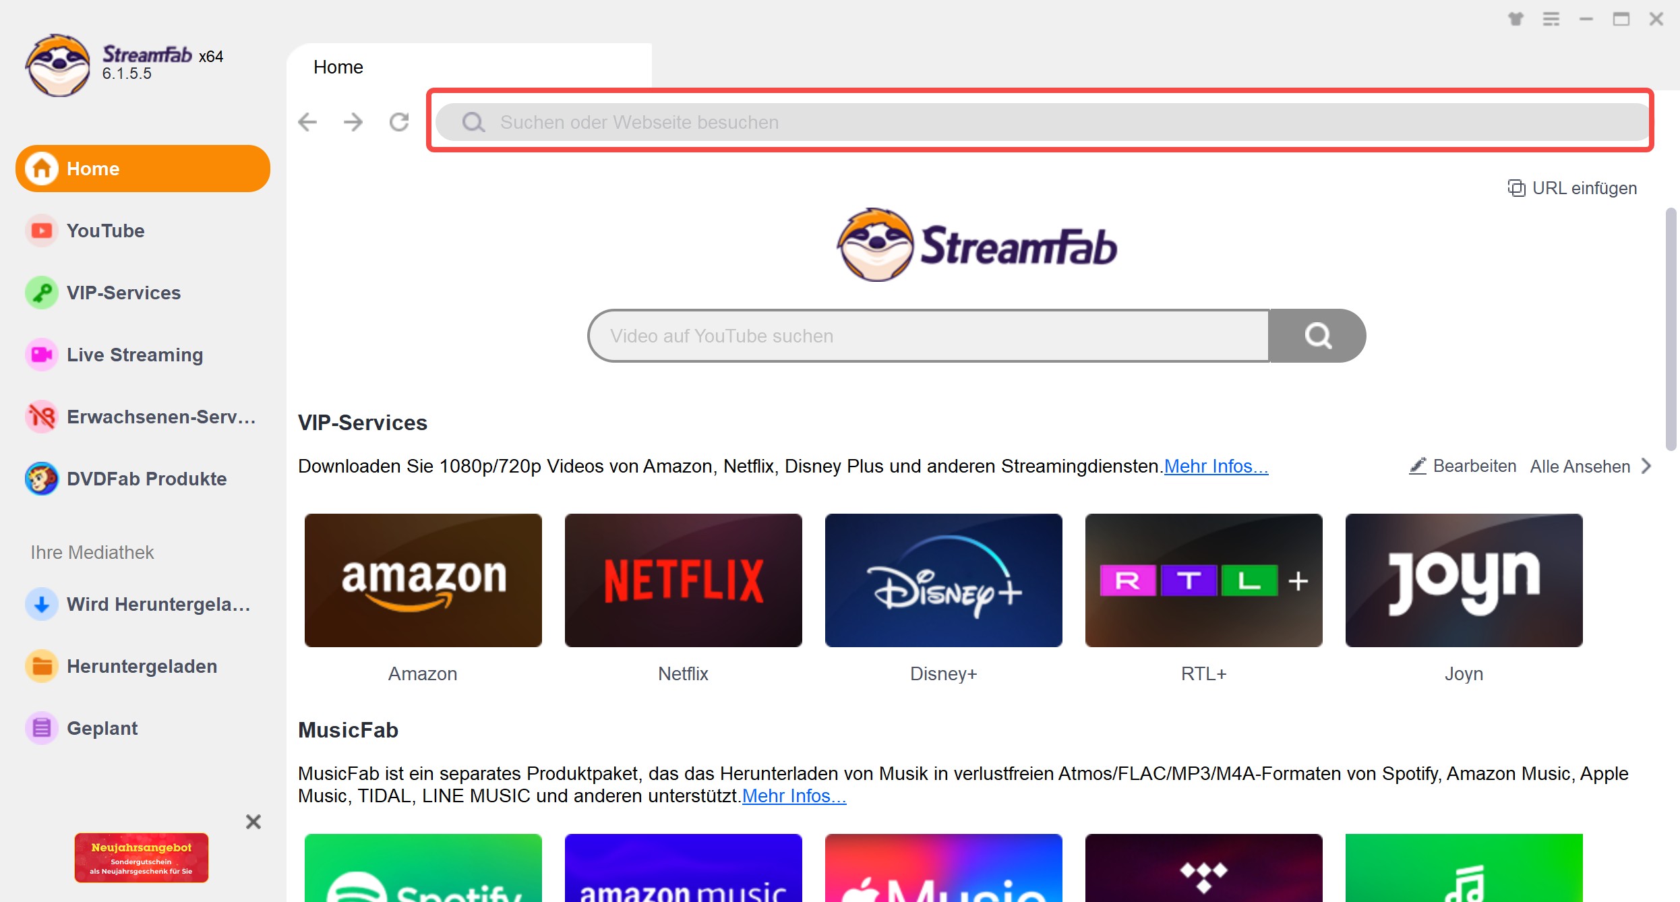The image size is (1680, 902).
Task: Open the Geplant scheduled list
Action: (143, 728)
